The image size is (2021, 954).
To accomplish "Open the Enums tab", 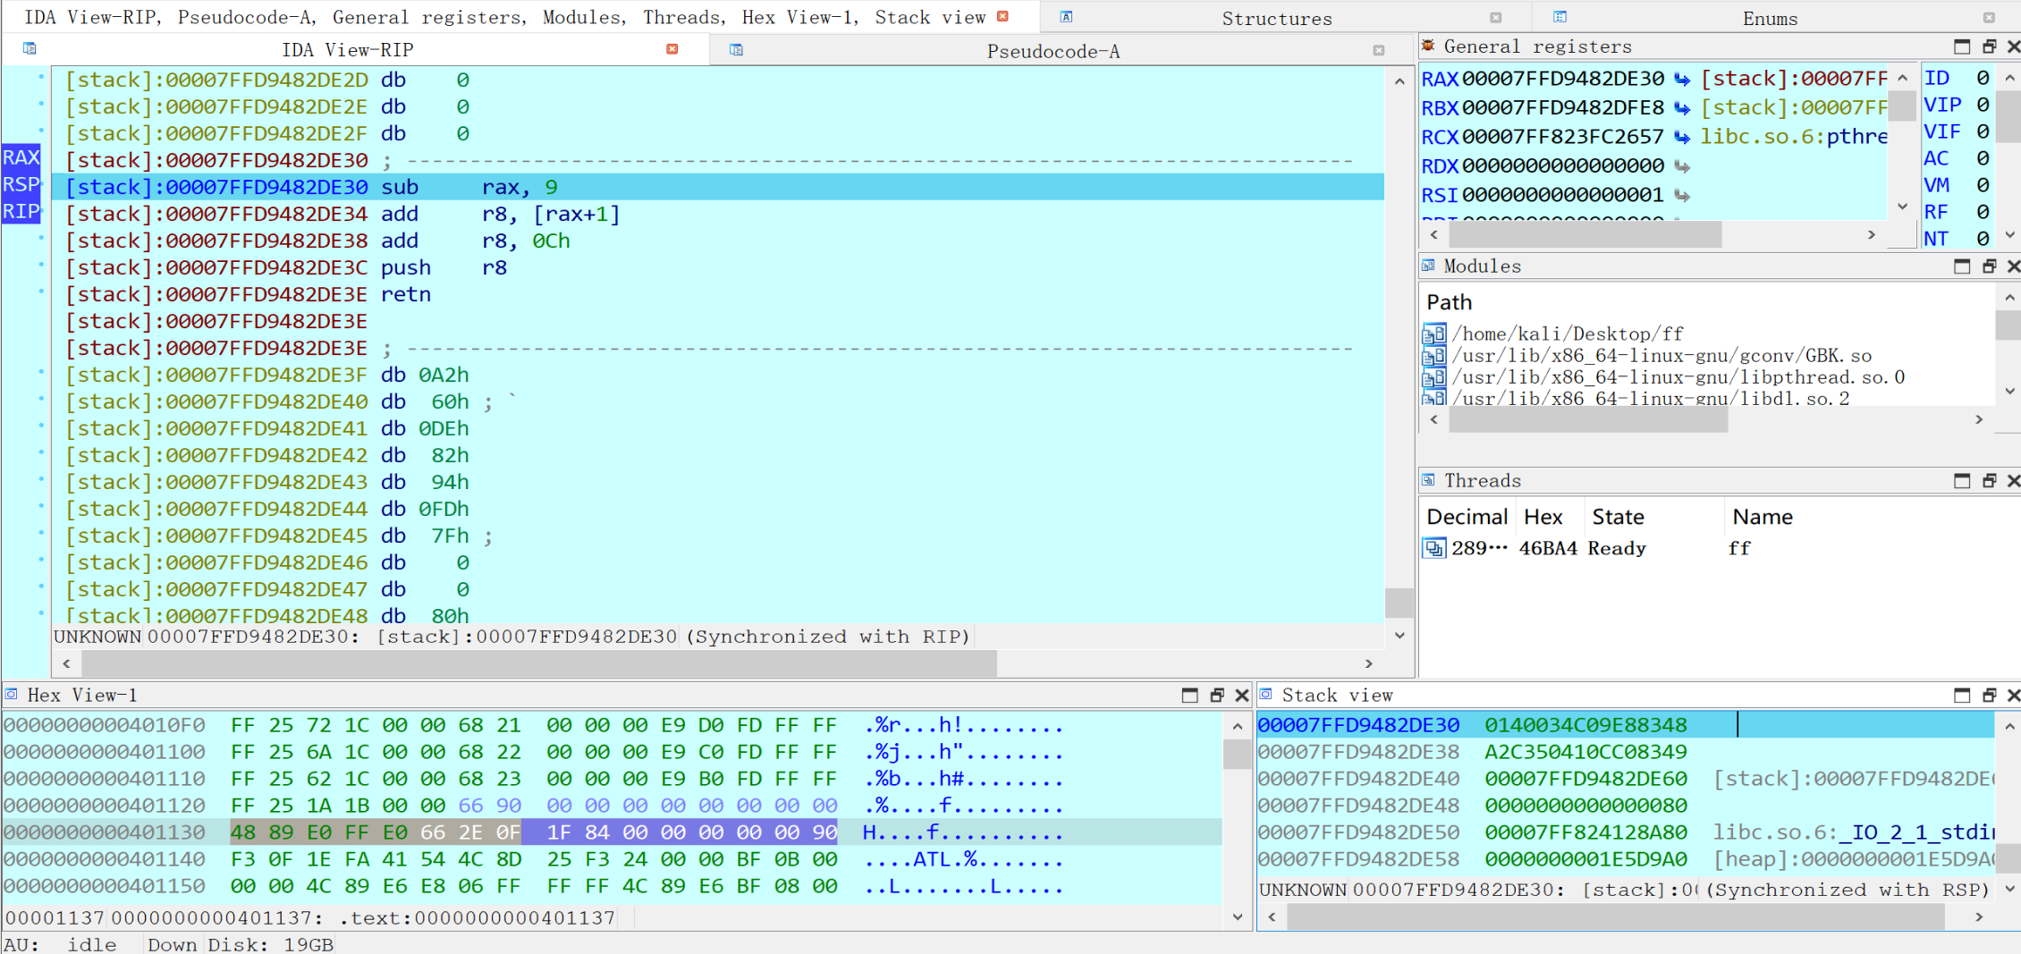I will click(1770, 18).
